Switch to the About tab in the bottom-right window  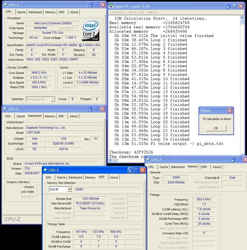click(216, 167)
